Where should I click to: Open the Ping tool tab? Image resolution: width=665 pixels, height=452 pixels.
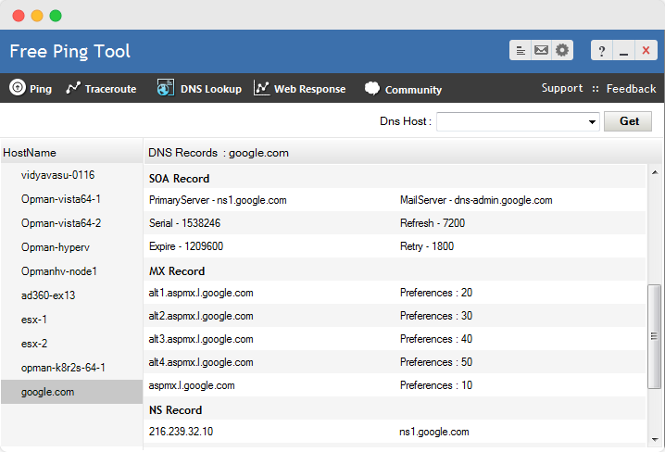tap(31, 89)
